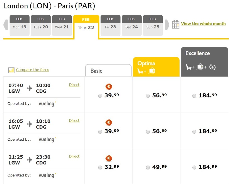This screenshot has height=184, width=229.
Task: Click the orange promo badge on the 07:40 flight
Action: click(109, 87)
